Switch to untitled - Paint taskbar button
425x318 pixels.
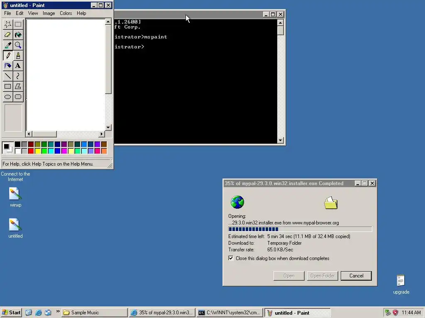click(x=297, y=313)
